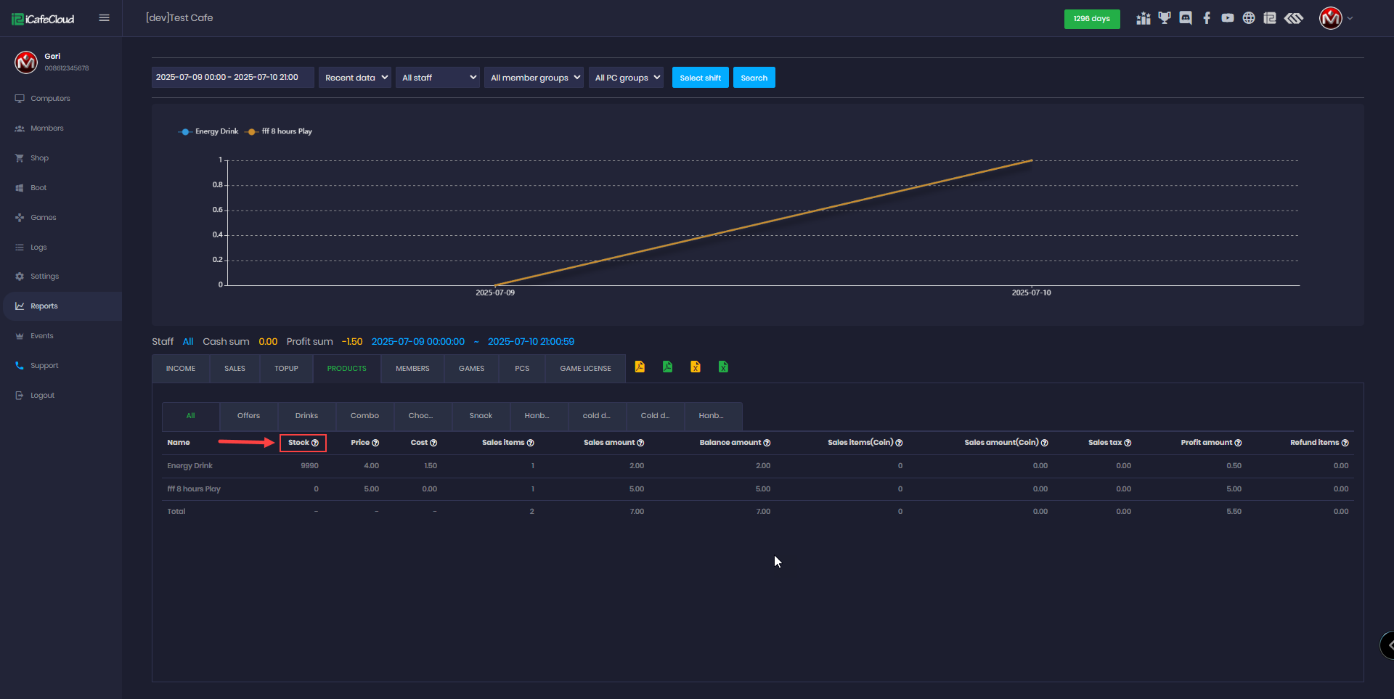Screen dimensions: 1394x699
Task: Open the Discord icon in the header
Action: click(x=1186, y=18)
